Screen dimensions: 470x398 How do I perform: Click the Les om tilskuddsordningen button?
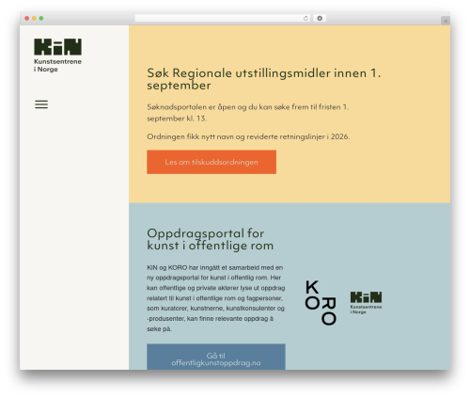click(x=211, y=162)
